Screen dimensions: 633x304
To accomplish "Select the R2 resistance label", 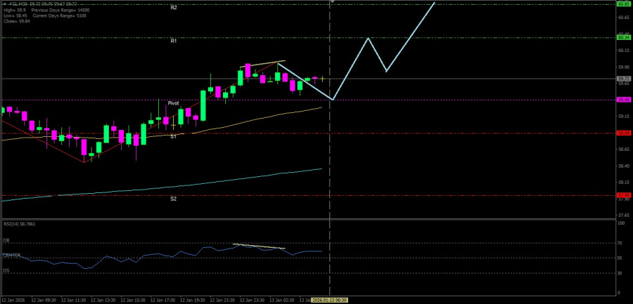I will coord(174,7).
